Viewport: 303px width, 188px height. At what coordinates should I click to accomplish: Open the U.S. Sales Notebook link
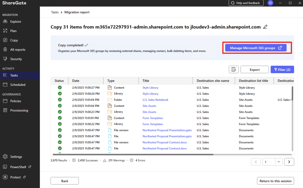[x=155, y=100]
